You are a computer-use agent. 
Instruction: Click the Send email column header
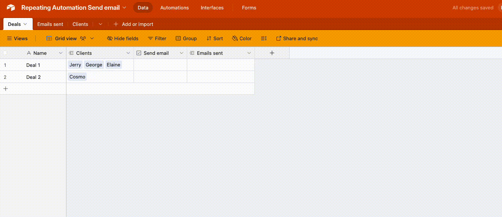coord(160,53)
